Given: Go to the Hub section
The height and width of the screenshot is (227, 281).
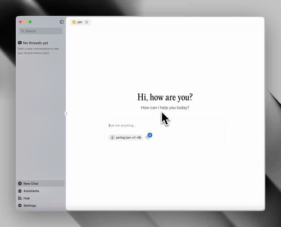Looking at the screenshot, I should (41, 198).
